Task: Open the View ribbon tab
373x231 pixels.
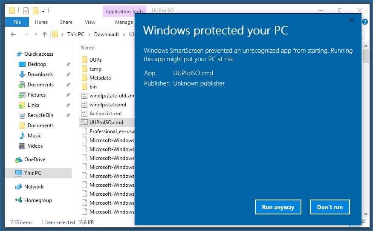Action: tap(90, 22)
